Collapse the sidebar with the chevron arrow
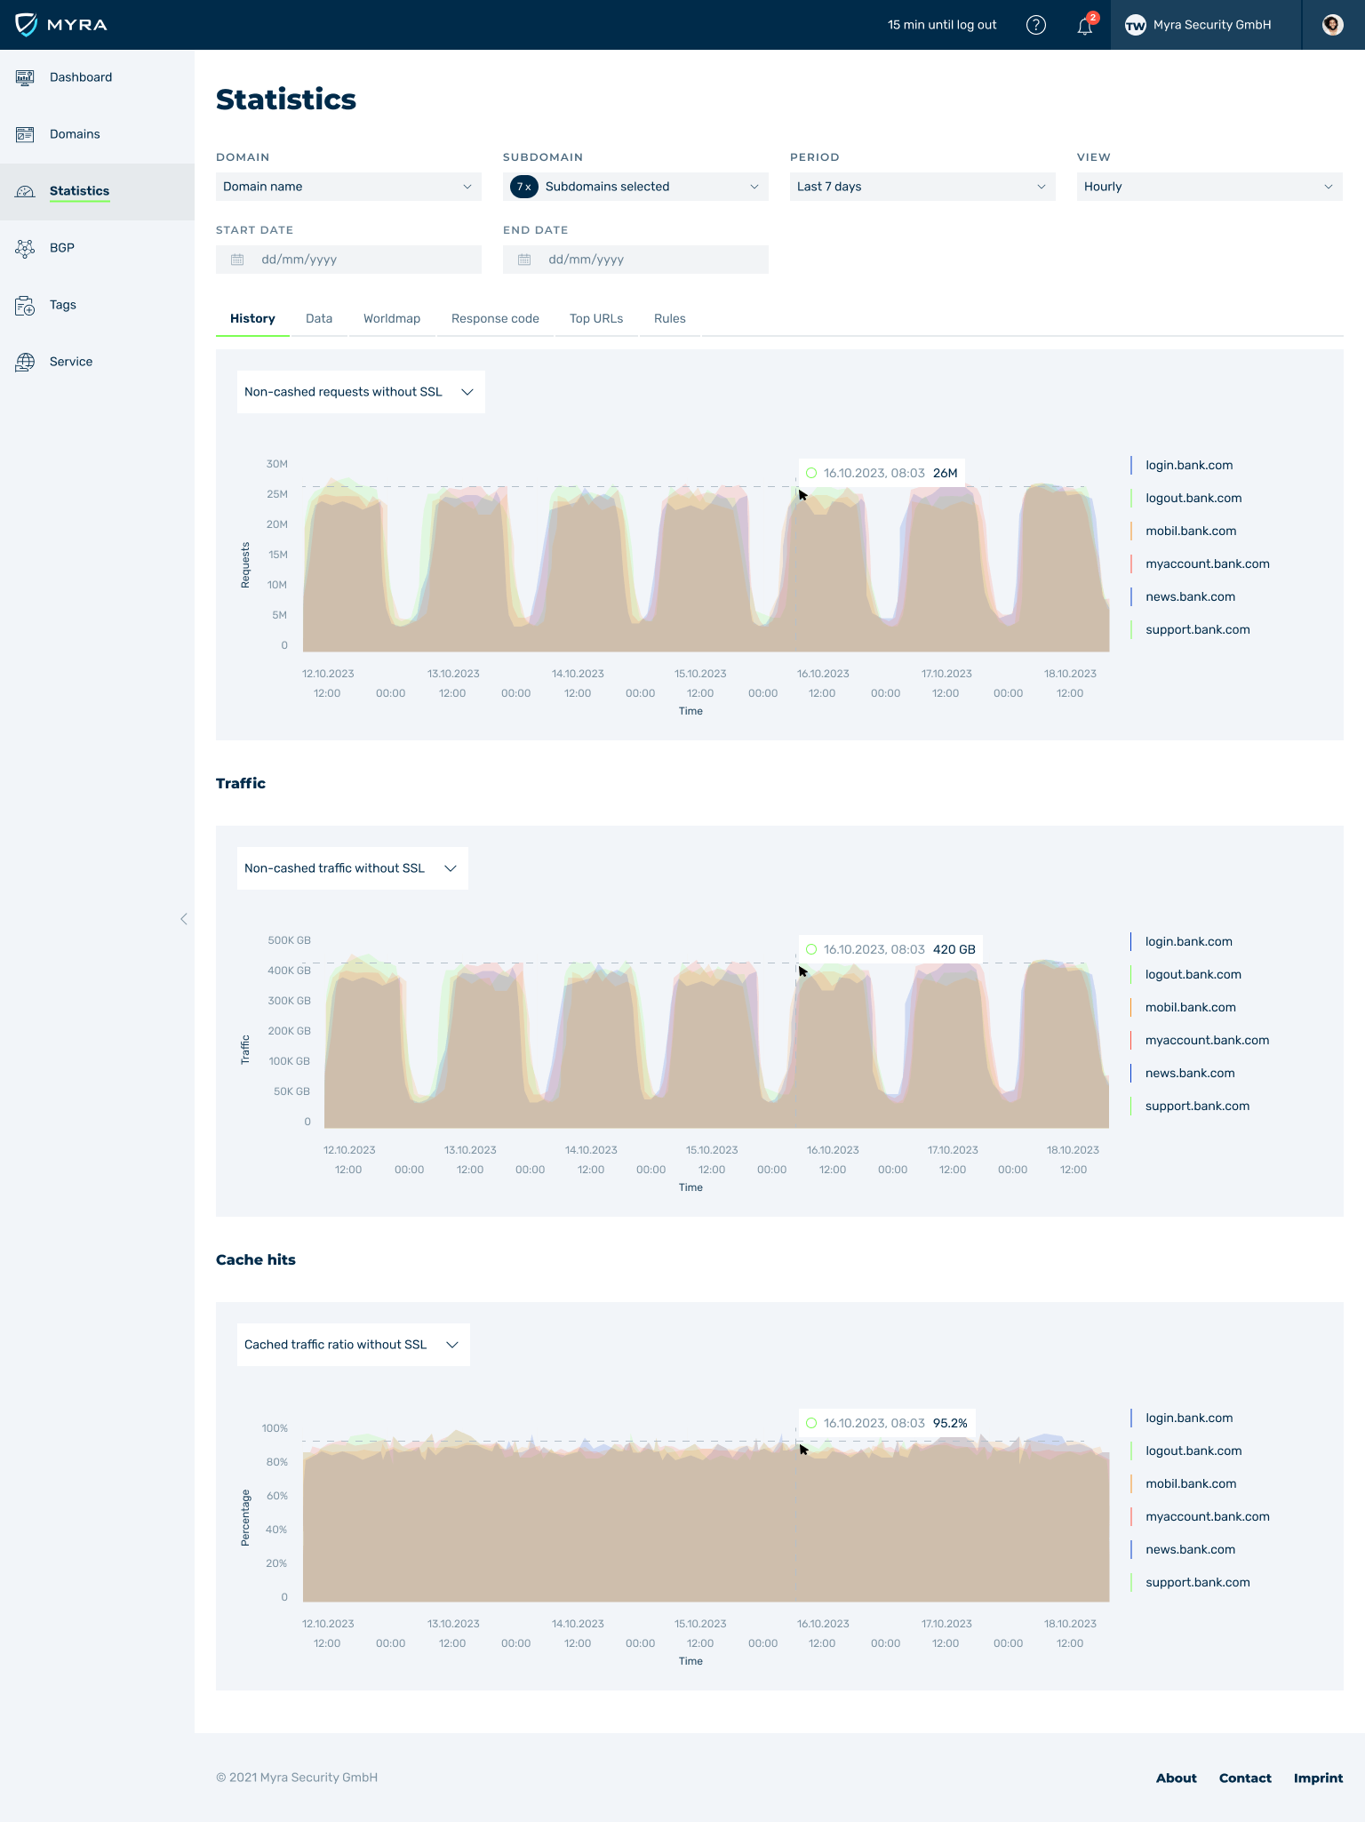The height and width of the screenshot is (1822, 1365). pos(184,919)
